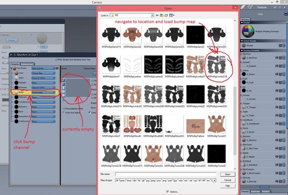
Task: Open the View menu icon
Action: click(171, 15)
